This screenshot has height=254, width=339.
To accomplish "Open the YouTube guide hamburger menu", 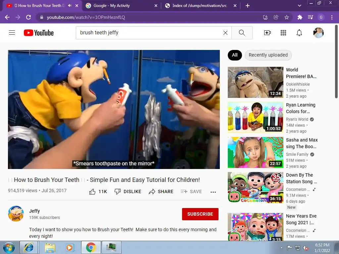I will point(12,33).
